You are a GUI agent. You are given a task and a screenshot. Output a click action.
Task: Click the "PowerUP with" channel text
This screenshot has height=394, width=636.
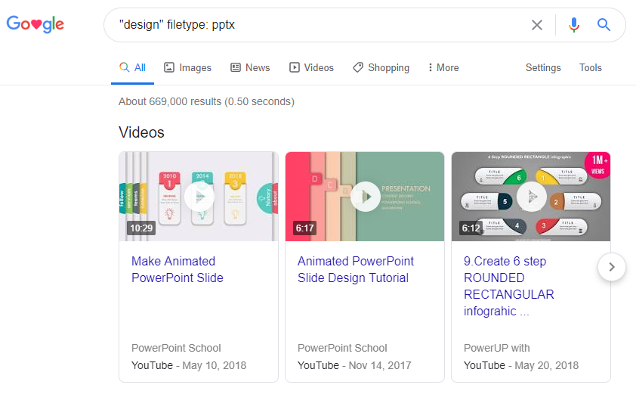497,348
